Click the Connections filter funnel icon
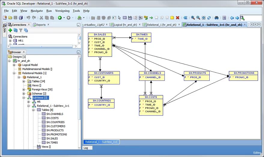The image size is (264, 157). tap(21, 30)
